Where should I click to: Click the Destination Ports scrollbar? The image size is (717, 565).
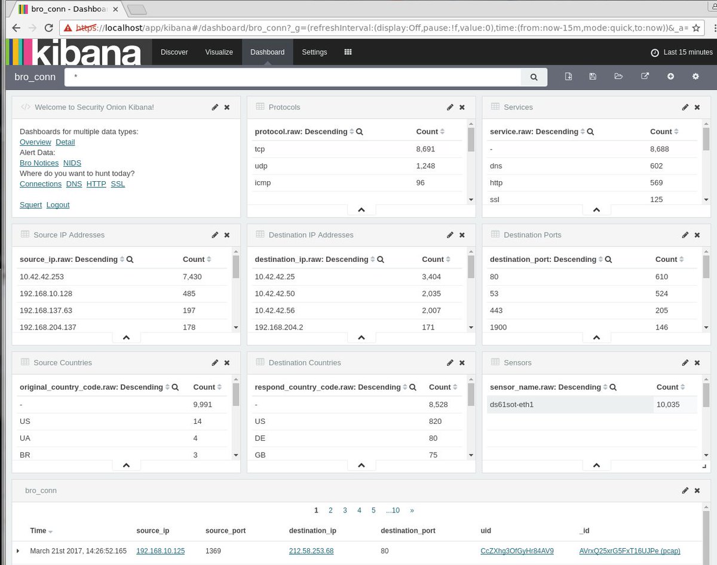[706, 268]
